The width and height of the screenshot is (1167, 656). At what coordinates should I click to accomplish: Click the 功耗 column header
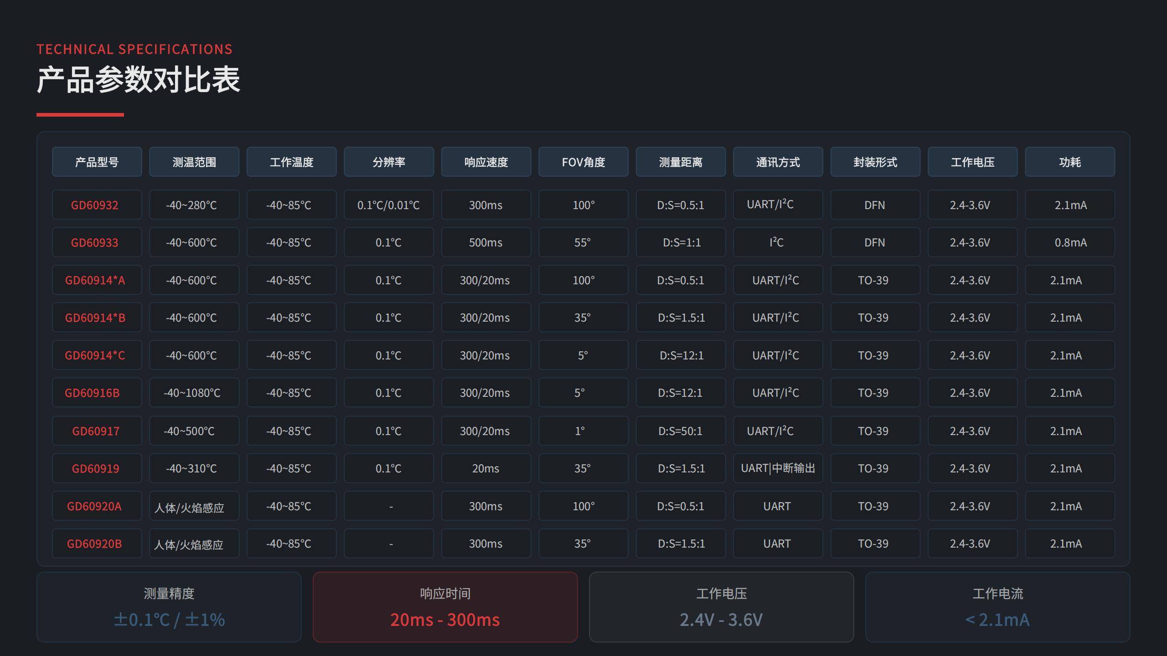(x=1070, y=162)
